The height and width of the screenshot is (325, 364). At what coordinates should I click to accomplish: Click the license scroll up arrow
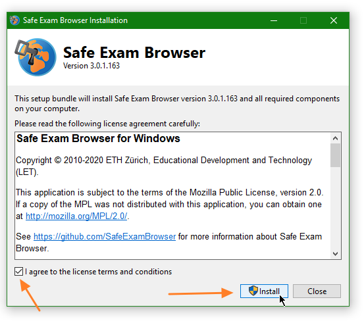click(x=335, y=139)
